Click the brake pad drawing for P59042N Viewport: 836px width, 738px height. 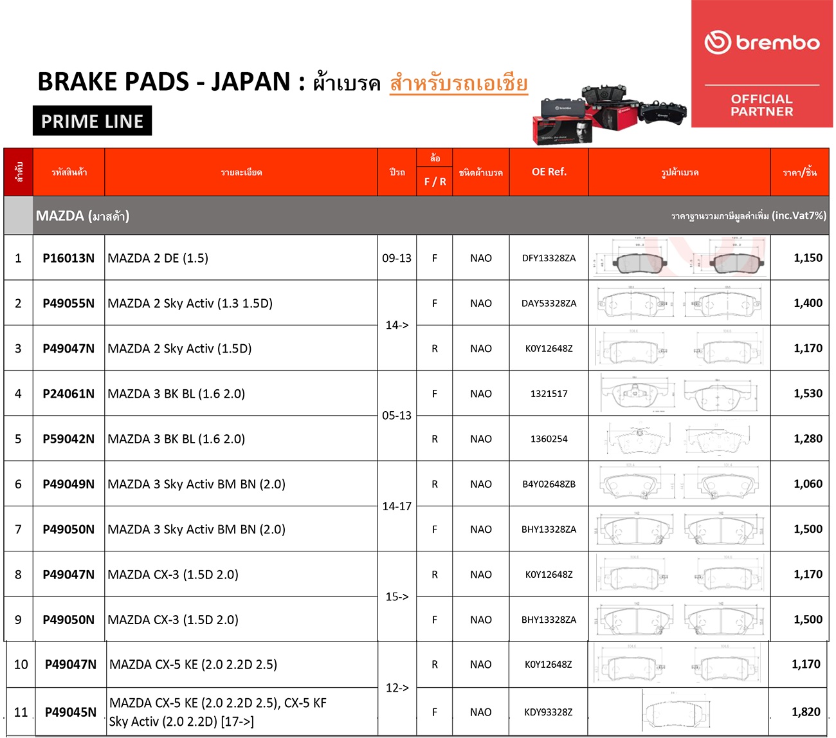(x=680, y=439)
